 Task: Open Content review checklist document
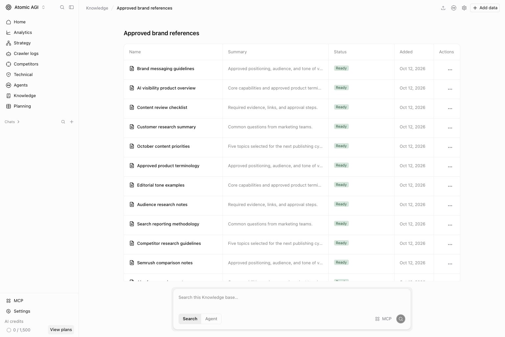(162, 108)
